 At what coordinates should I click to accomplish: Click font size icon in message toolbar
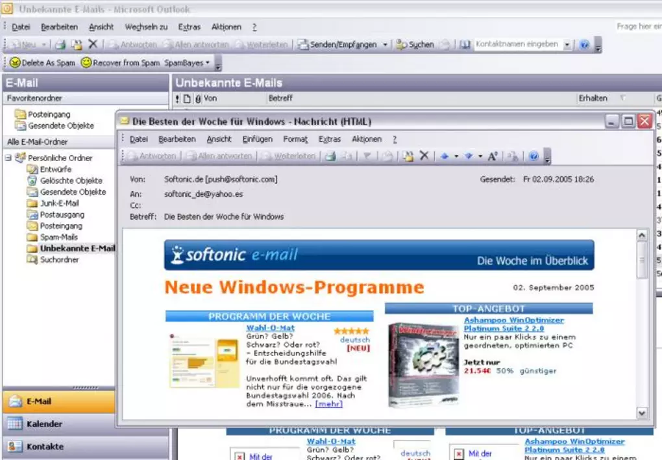click(x=493, y=156)
